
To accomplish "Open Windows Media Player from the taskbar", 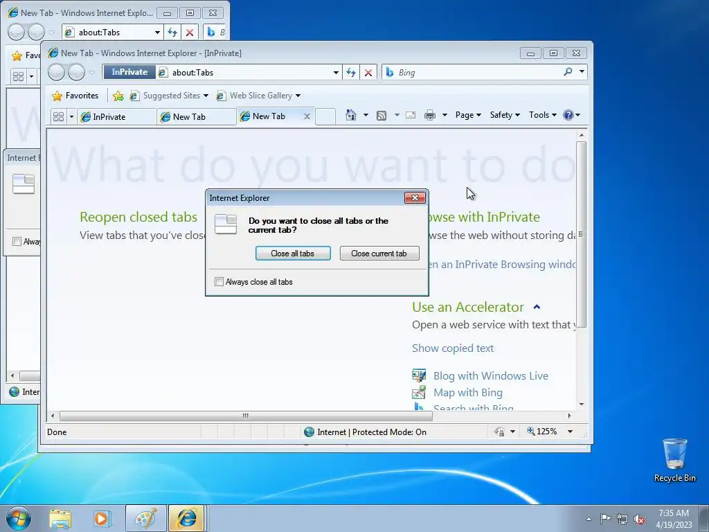I will pyautogui.click(x=101, y=519).
